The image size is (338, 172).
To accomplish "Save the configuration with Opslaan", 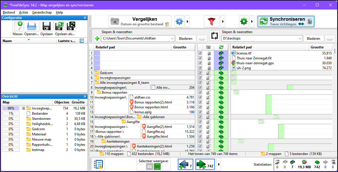I will click(x=46, y=27).
